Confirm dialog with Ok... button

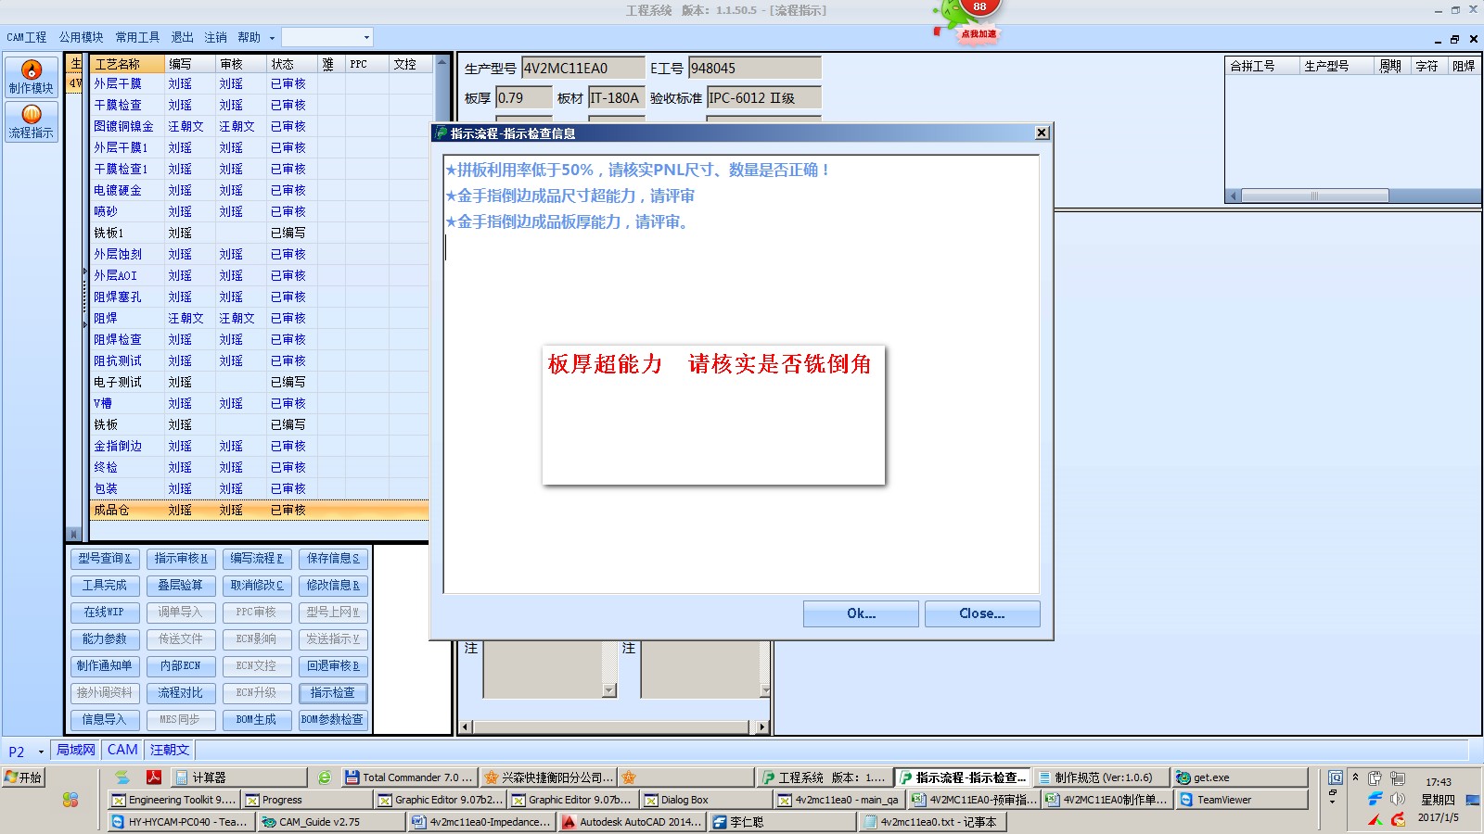coord(861,613)
